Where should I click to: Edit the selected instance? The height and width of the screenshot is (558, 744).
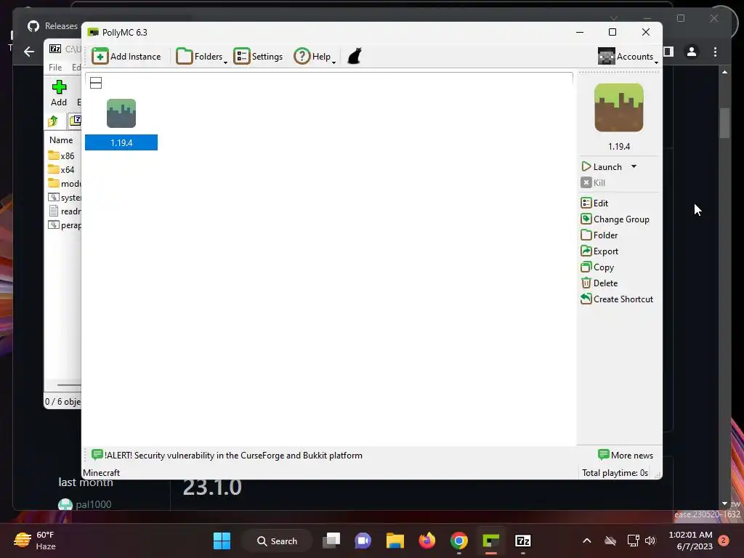pyautogui.click(x=594, y=203)
